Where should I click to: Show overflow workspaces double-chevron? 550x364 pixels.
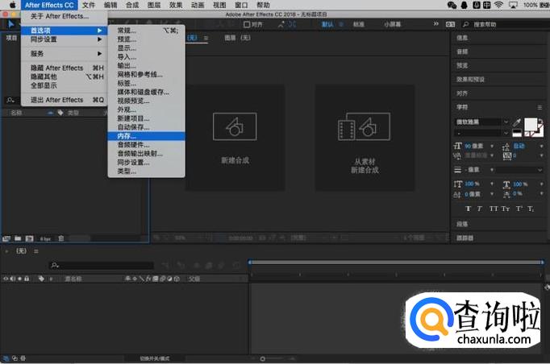436,24
